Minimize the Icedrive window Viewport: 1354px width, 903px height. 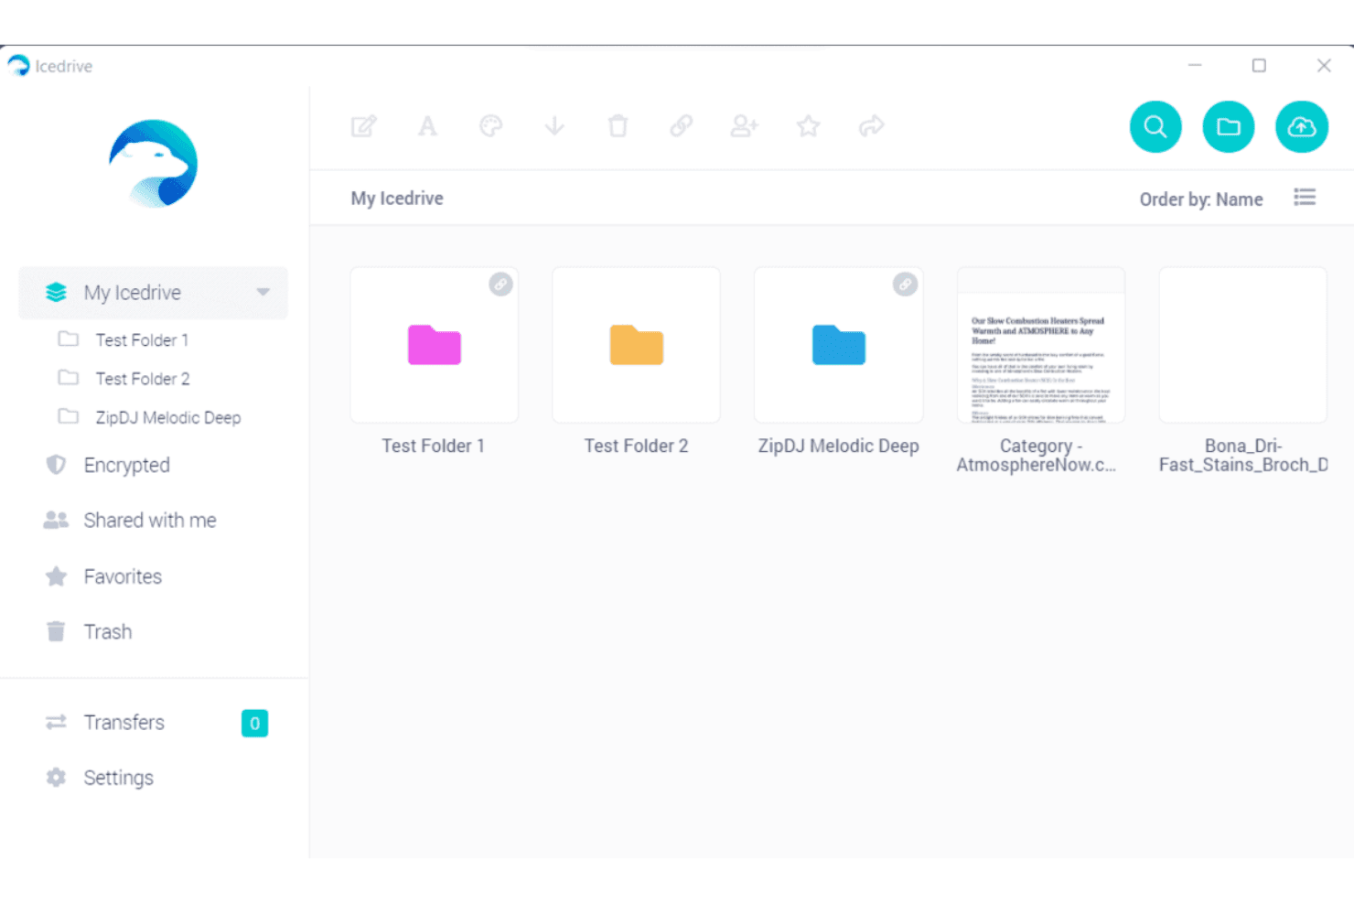coord(1195,66)
